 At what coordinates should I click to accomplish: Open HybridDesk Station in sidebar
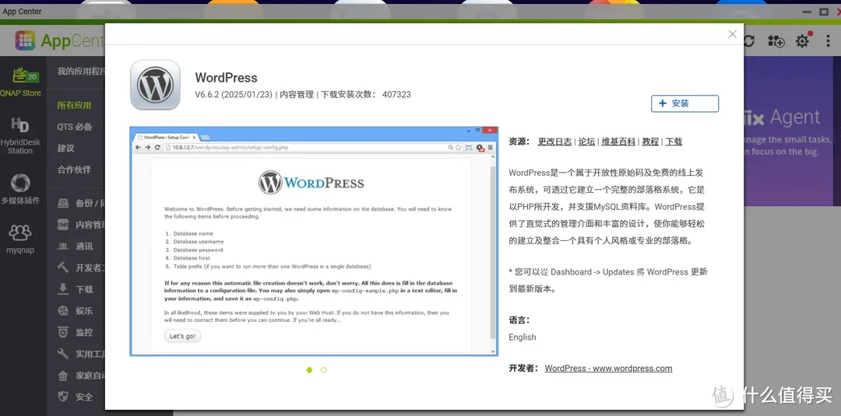click(20, 136)
